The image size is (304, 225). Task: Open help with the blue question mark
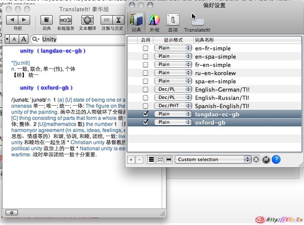tap(276, 159)
